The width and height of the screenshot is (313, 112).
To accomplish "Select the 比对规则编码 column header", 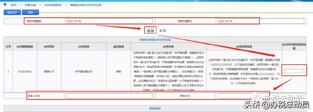I will (25, 47).
